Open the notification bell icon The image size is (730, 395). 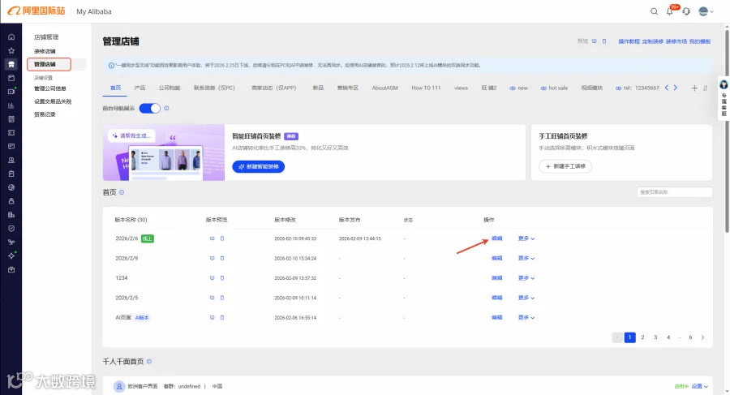coord(669,11)
